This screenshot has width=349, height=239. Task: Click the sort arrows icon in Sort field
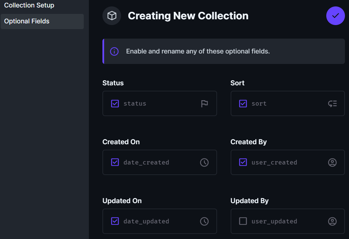pyautogui.click(x=332, y=104)
